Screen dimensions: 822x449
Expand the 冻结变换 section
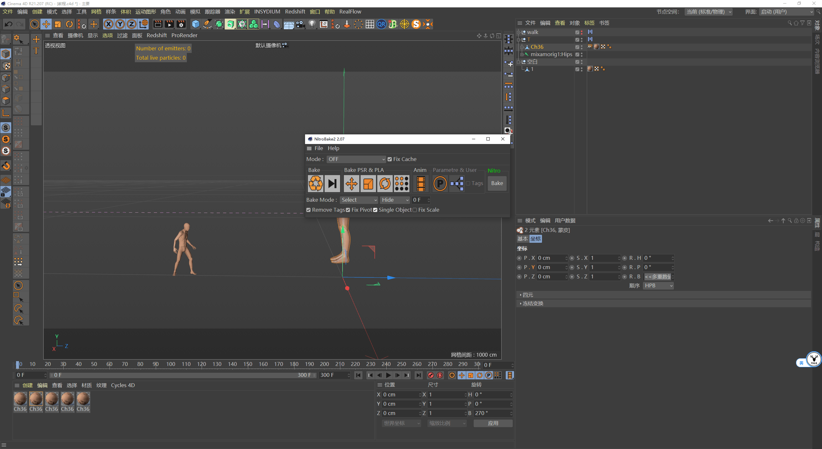coord(532,303)
